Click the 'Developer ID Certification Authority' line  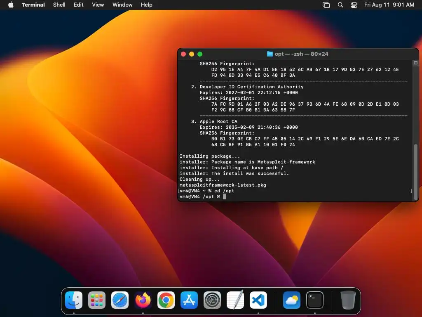click(x=251, y=87)
